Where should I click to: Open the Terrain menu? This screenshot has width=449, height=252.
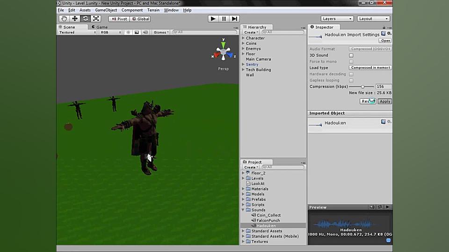153,10
